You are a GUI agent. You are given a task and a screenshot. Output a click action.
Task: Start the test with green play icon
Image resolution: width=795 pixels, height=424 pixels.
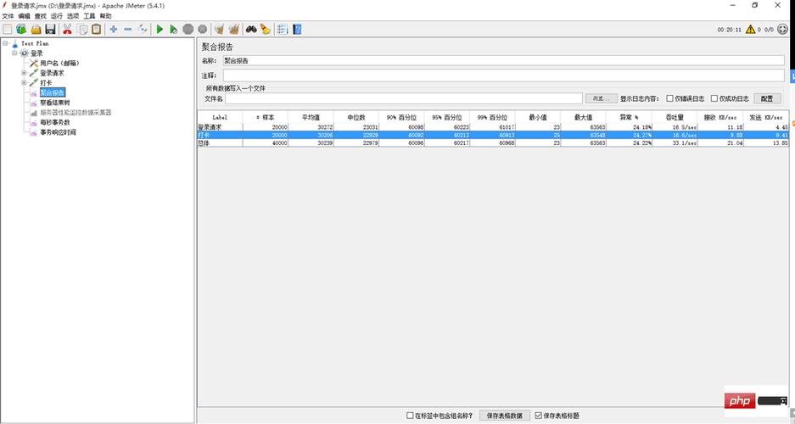coord(160,30)
